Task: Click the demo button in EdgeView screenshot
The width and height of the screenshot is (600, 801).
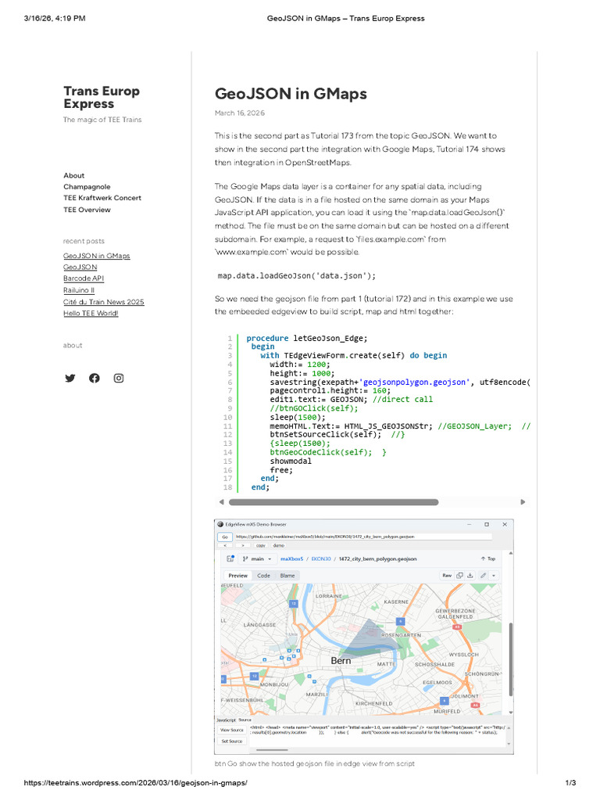Action: click(279, 545)
